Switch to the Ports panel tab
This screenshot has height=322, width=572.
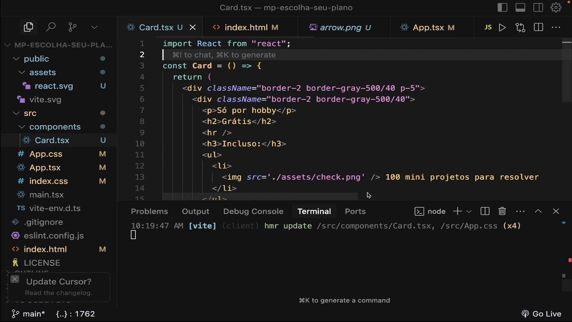coord(355,211)
